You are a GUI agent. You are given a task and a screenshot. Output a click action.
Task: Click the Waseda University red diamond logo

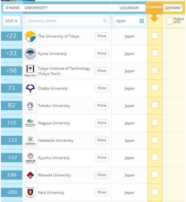tap(30, 175)
